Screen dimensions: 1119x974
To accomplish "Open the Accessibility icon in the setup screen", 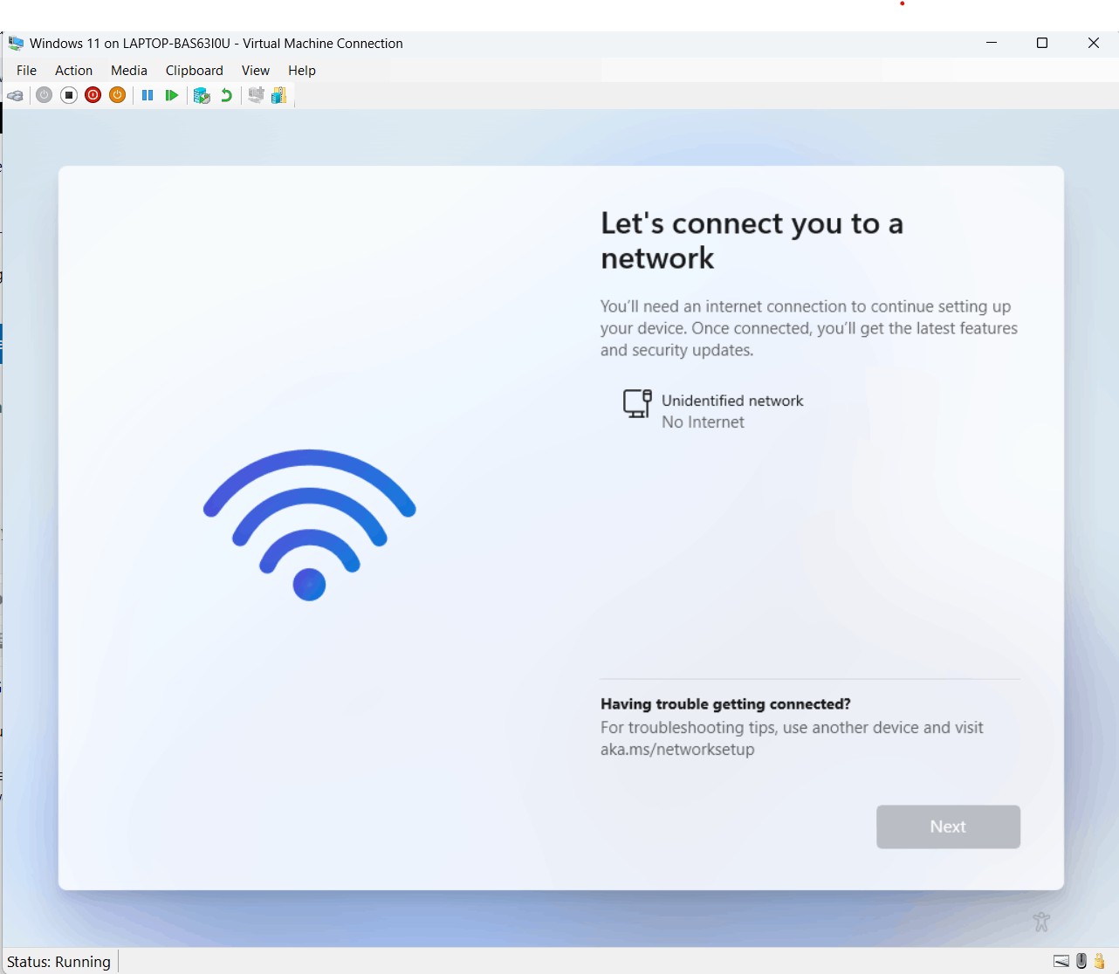I will [x=1040, y=921].
